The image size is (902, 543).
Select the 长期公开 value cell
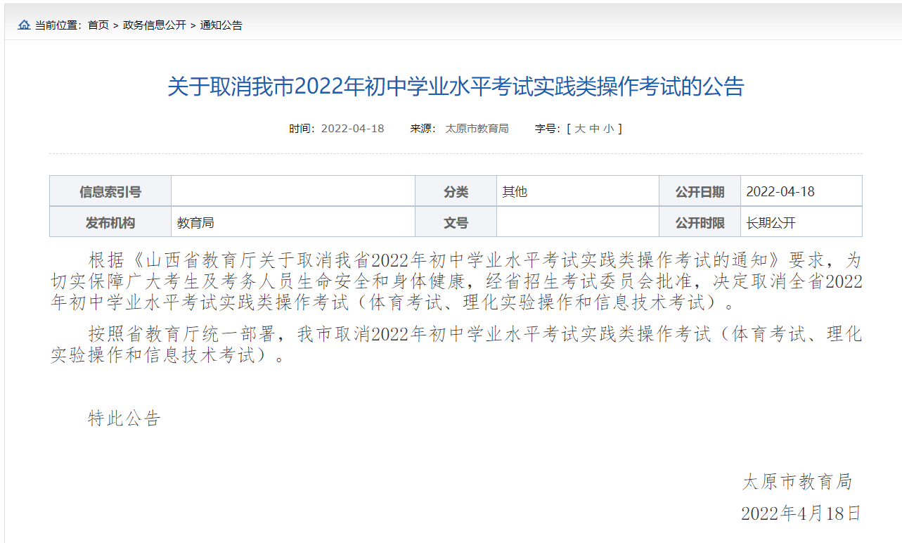click(771, 223)
